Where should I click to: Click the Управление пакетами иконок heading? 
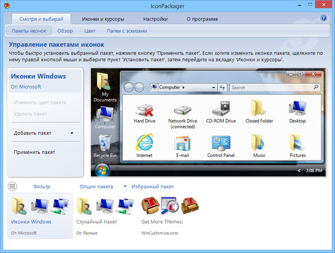(56, 45)
